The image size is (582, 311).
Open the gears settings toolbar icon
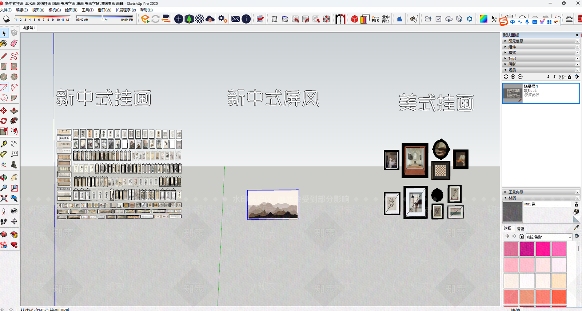[223, 19]
